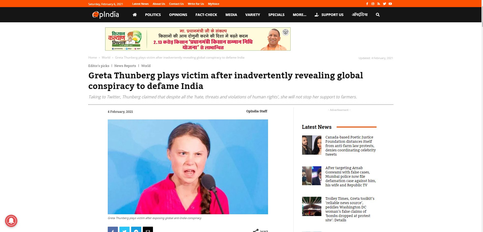Click the home icon in navigation bar
The width and height of the screenshot is (483, 232).
(135, 15)
